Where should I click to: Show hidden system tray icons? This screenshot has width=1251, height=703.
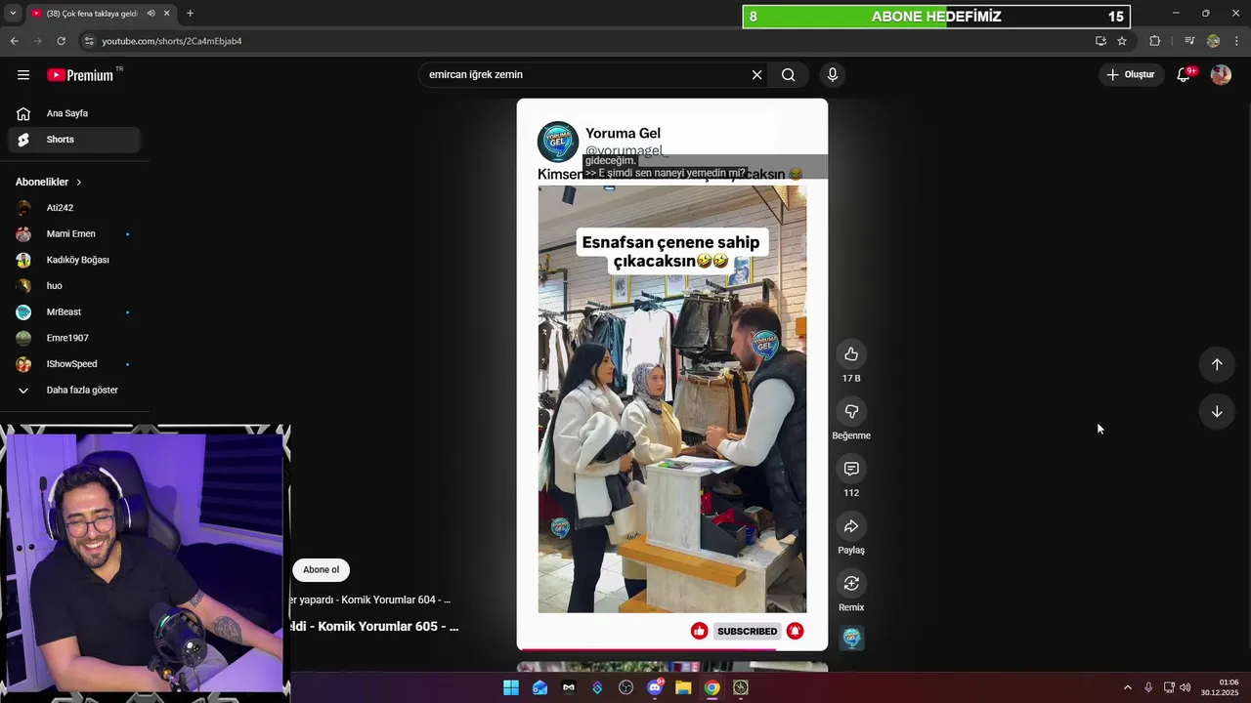[1127, 687]
